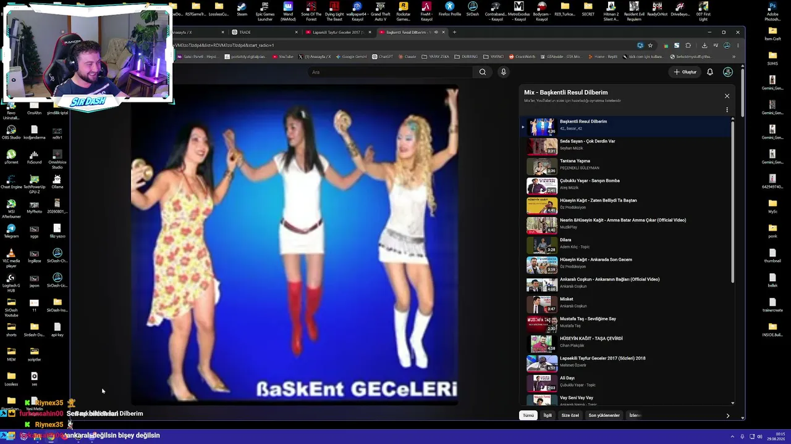Viewport: 791px width, 444px height.
Task: Show next playlist filter chips arrow
Action: tap(727, 416)
